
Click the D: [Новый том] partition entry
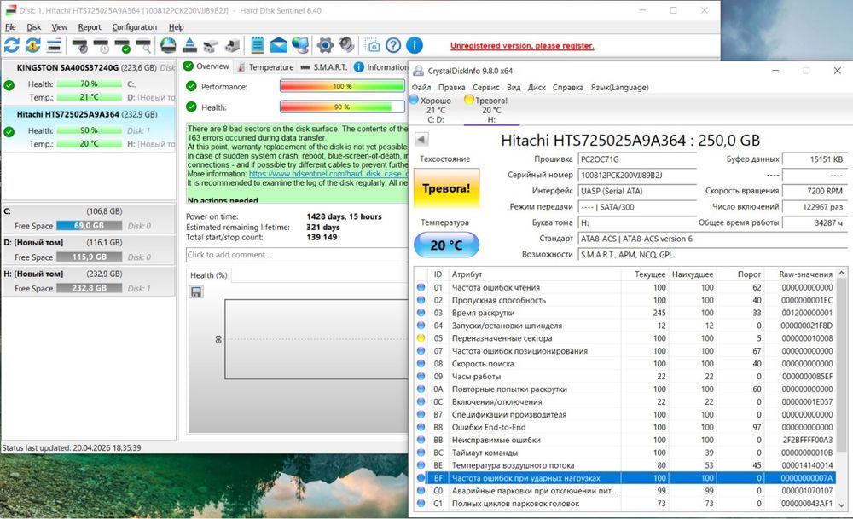point(88,250)
